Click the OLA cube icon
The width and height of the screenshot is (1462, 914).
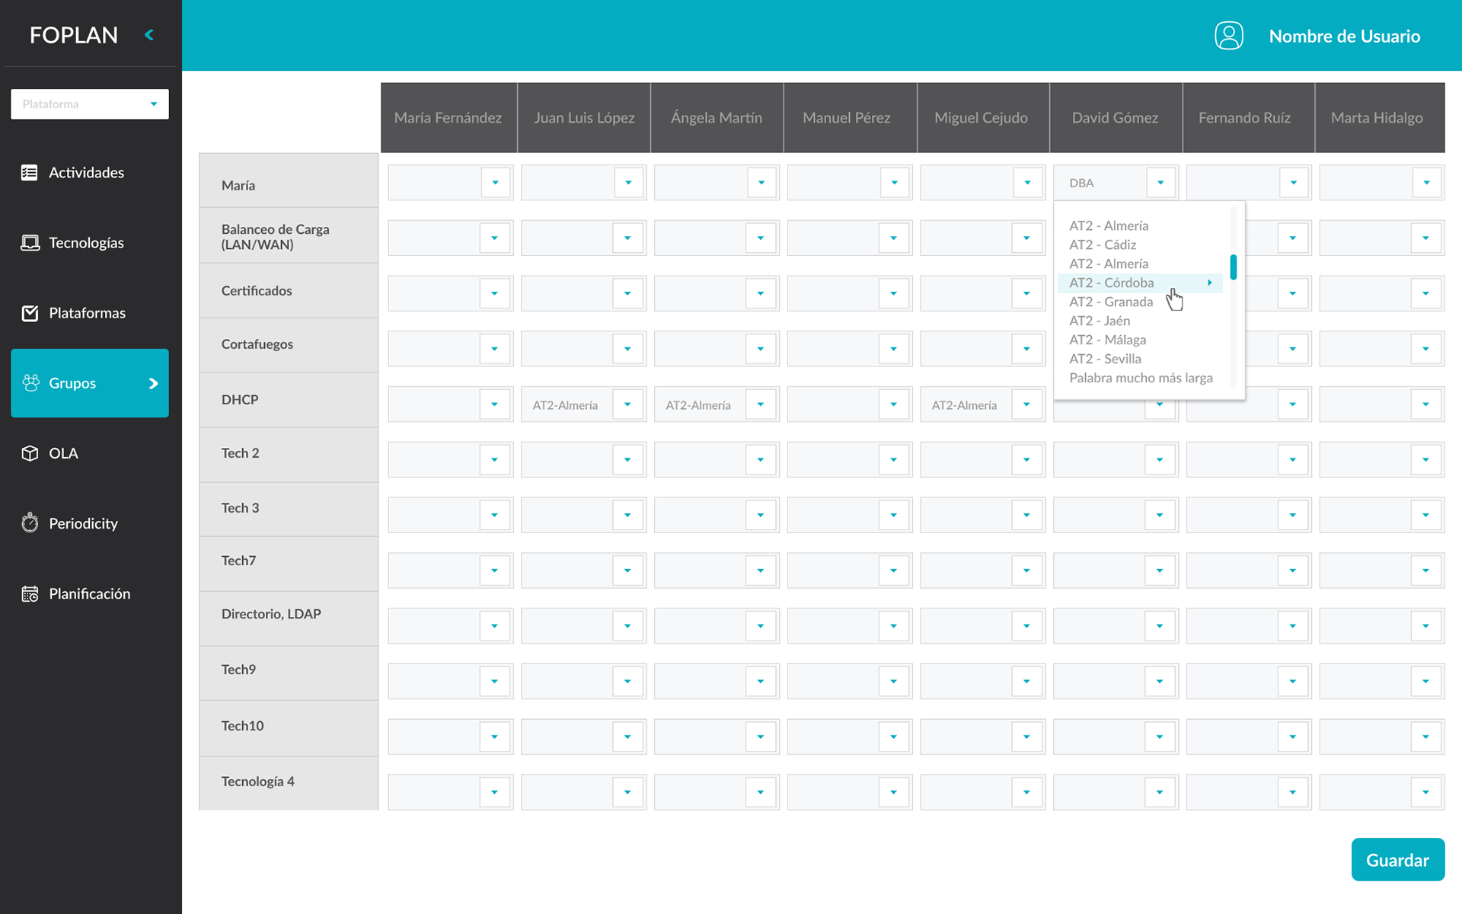(30, 453)
